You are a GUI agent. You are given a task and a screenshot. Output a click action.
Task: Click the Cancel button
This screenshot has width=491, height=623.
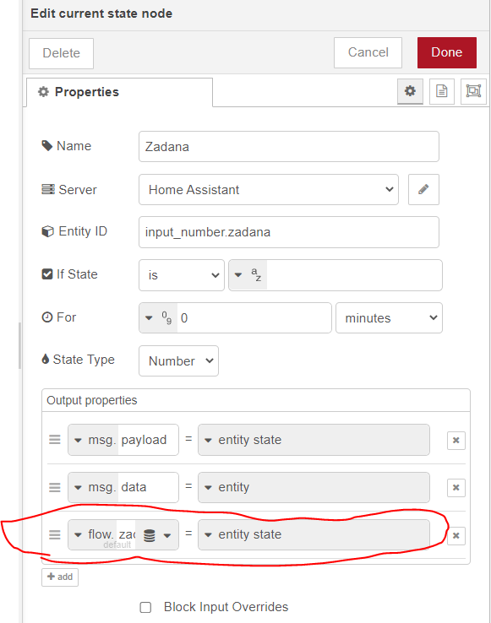coord(368,52)
